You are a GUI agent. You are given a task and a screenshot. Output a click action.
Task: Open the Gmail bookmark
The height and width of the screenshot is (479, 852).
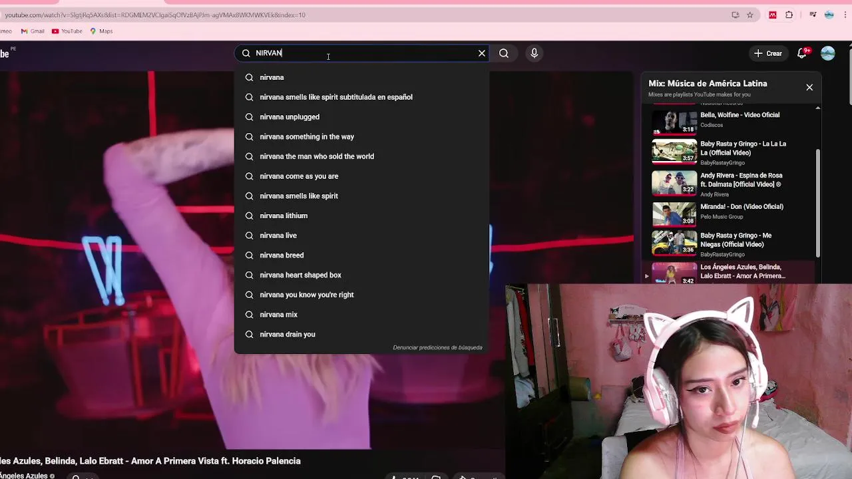click(33, 31)
